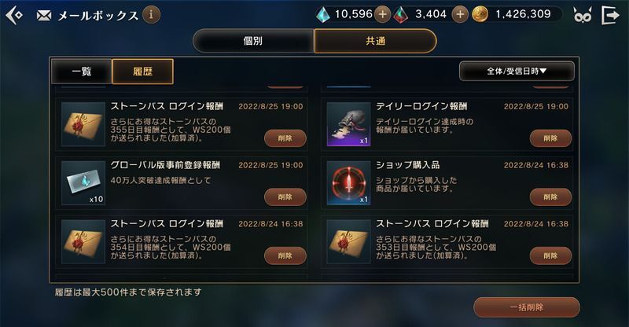Open the owl mask icon
The width and height of the screenshot is (629, 327).
(x=583, y=16)
